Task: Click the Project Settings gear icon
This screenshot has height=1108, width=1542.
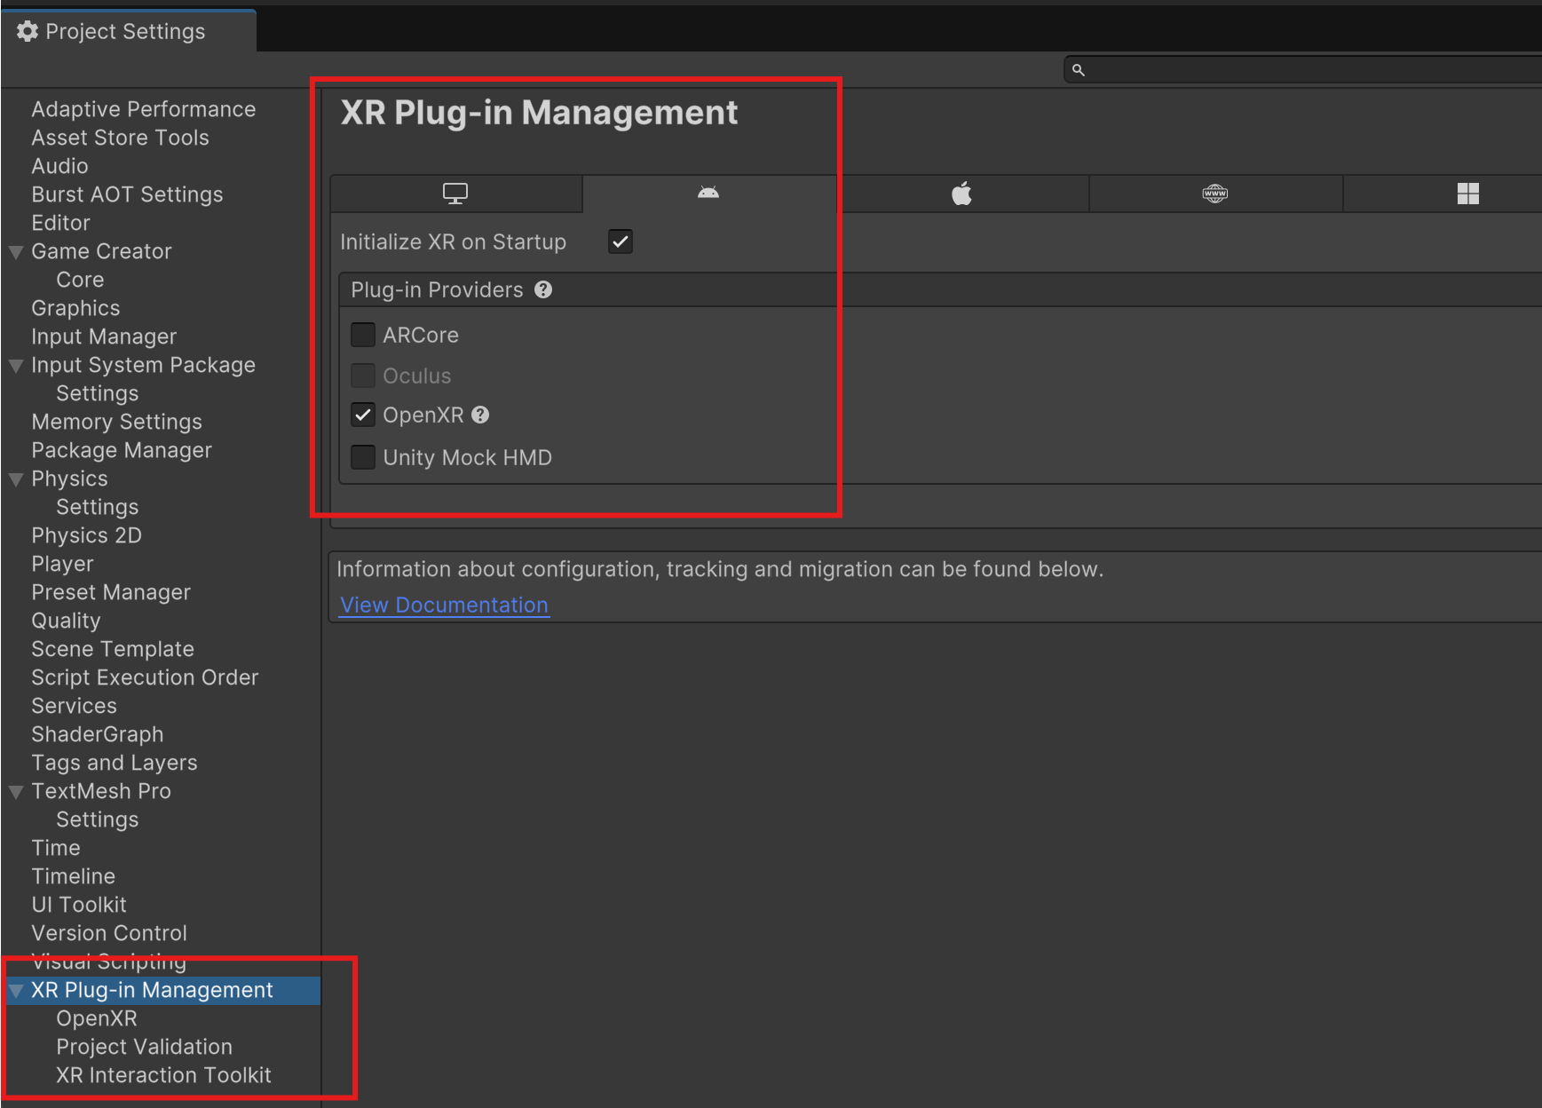Action: 28,31
